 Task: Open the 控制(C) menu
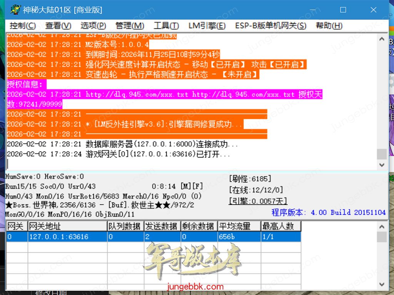point(23,26)
